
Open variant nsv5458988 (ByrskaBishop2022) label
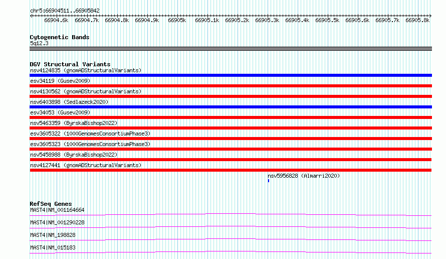click(74, 155)
